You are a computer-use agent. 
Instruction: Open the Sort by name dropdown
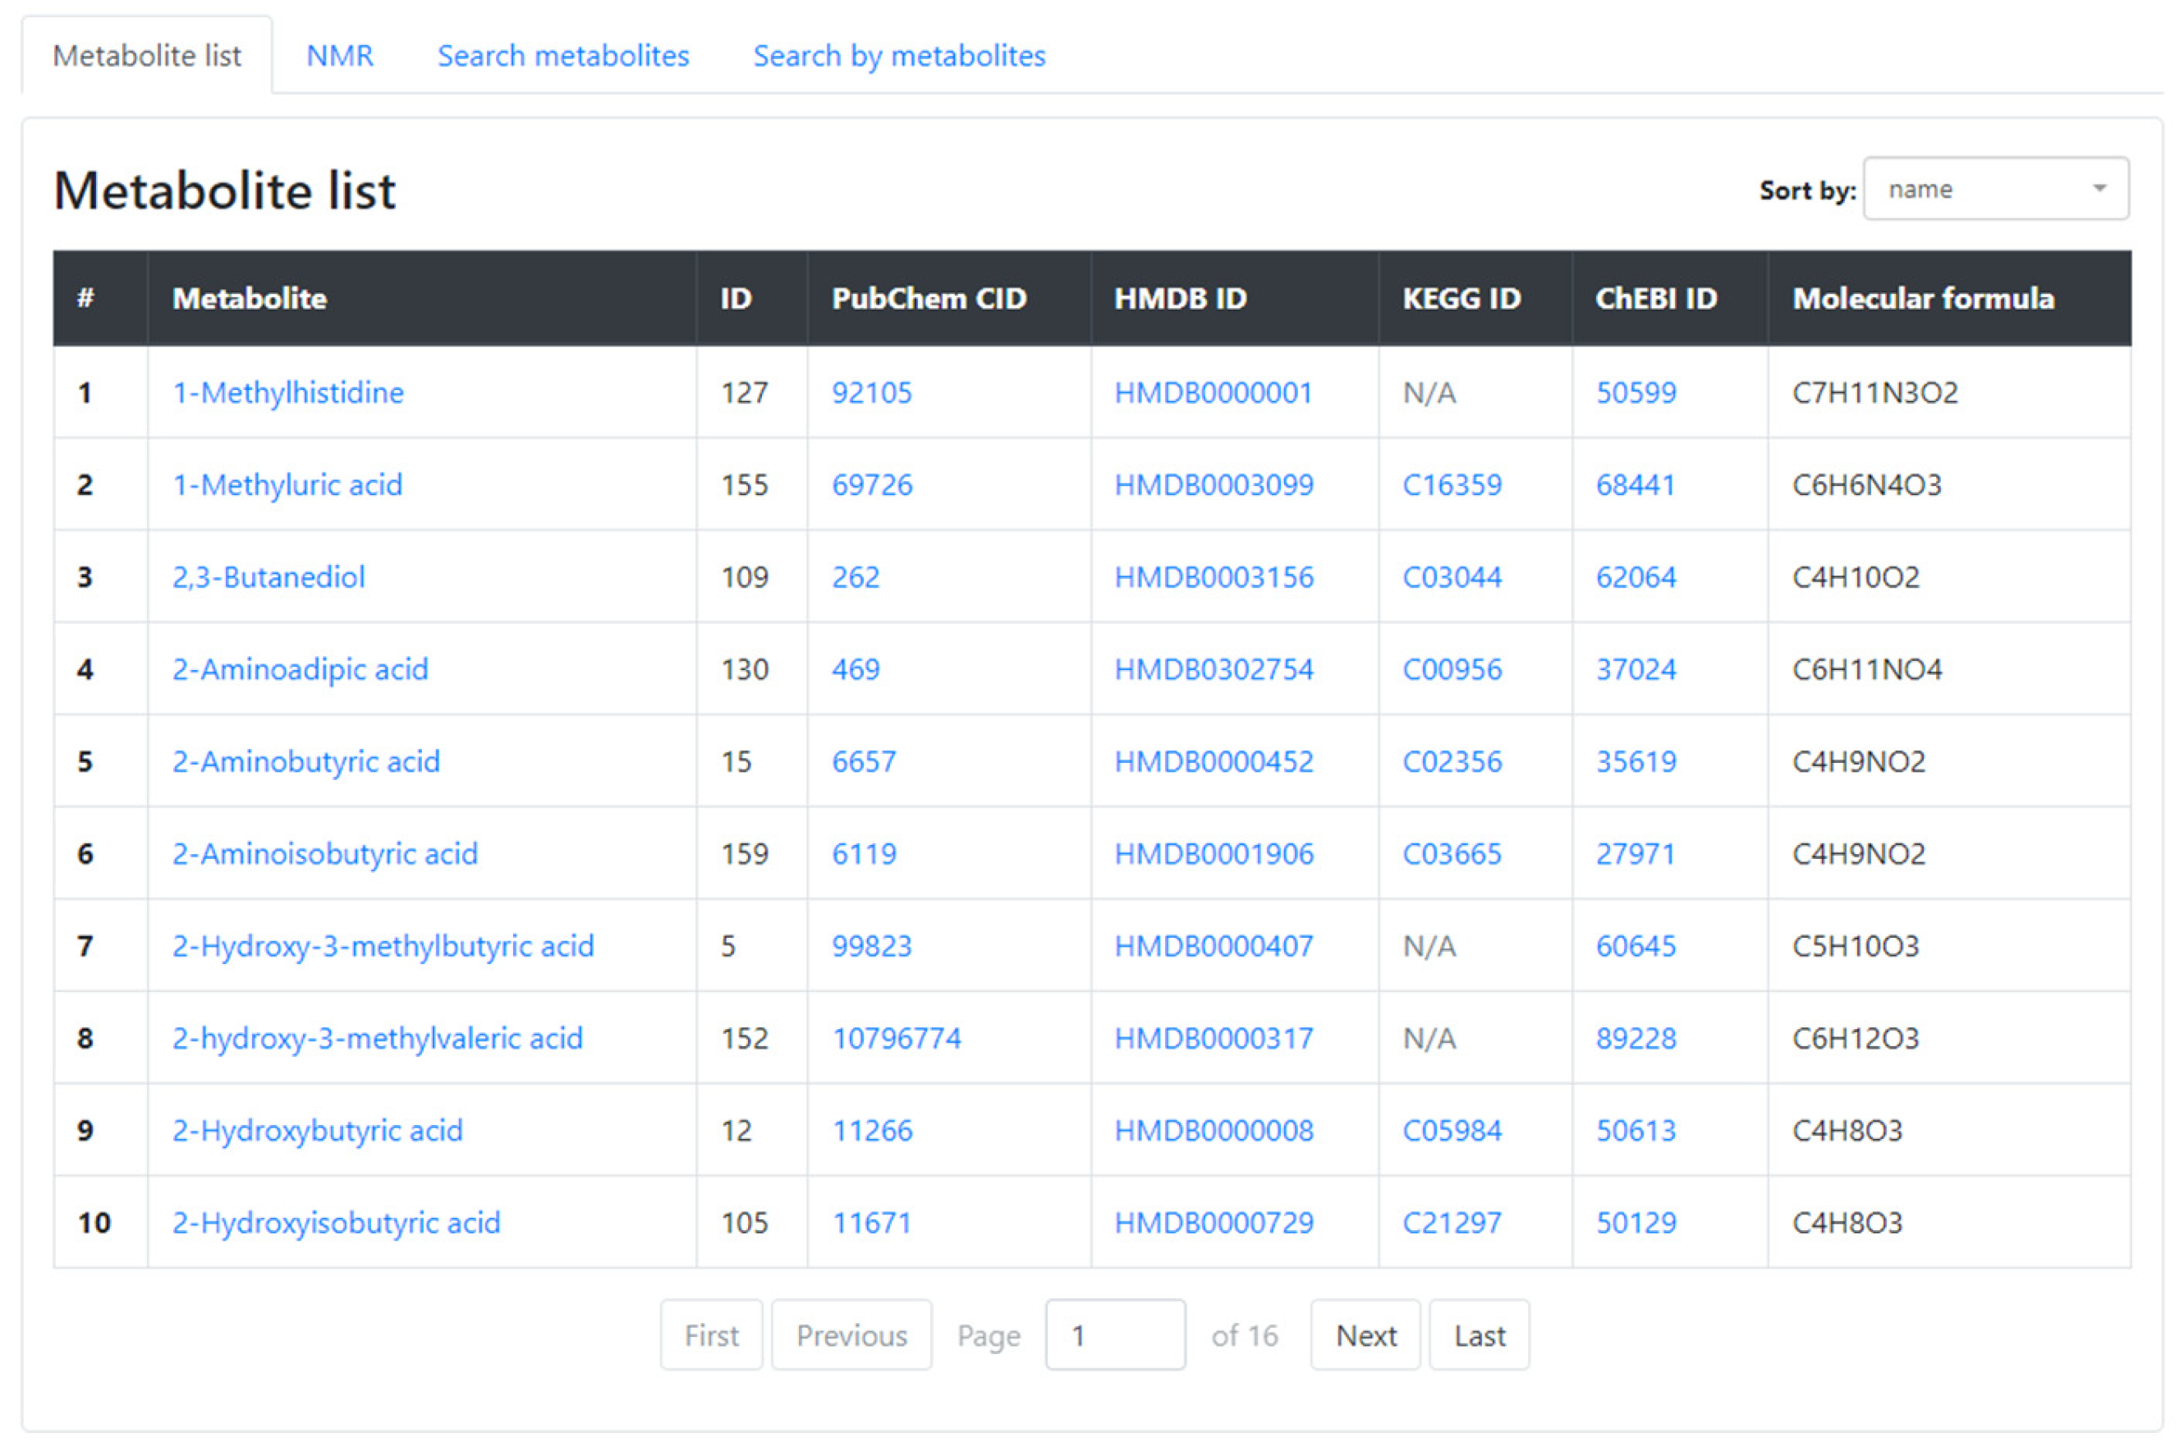tap(1995, 189)
